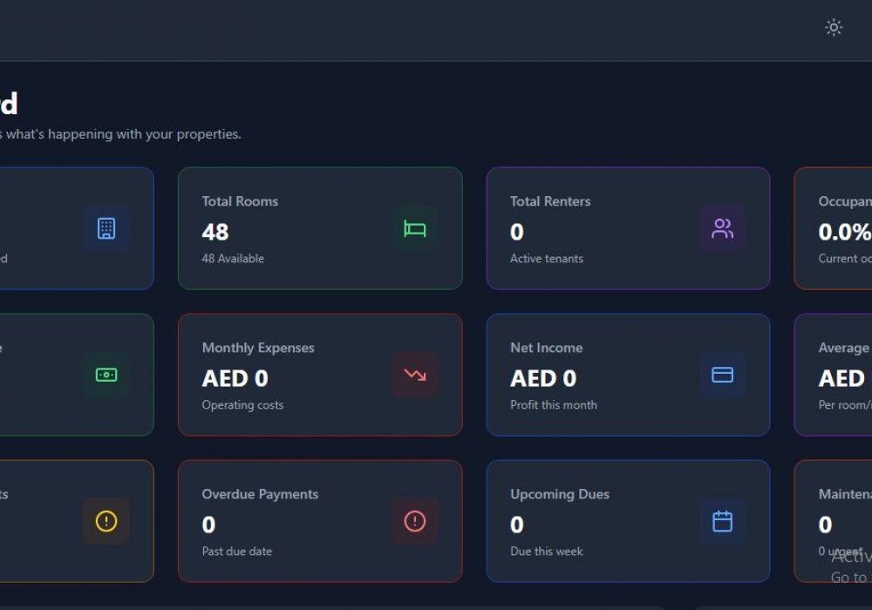Click the "48 Available" text
The height and width of the screenshot is (610, 872).
click(233, 259)
